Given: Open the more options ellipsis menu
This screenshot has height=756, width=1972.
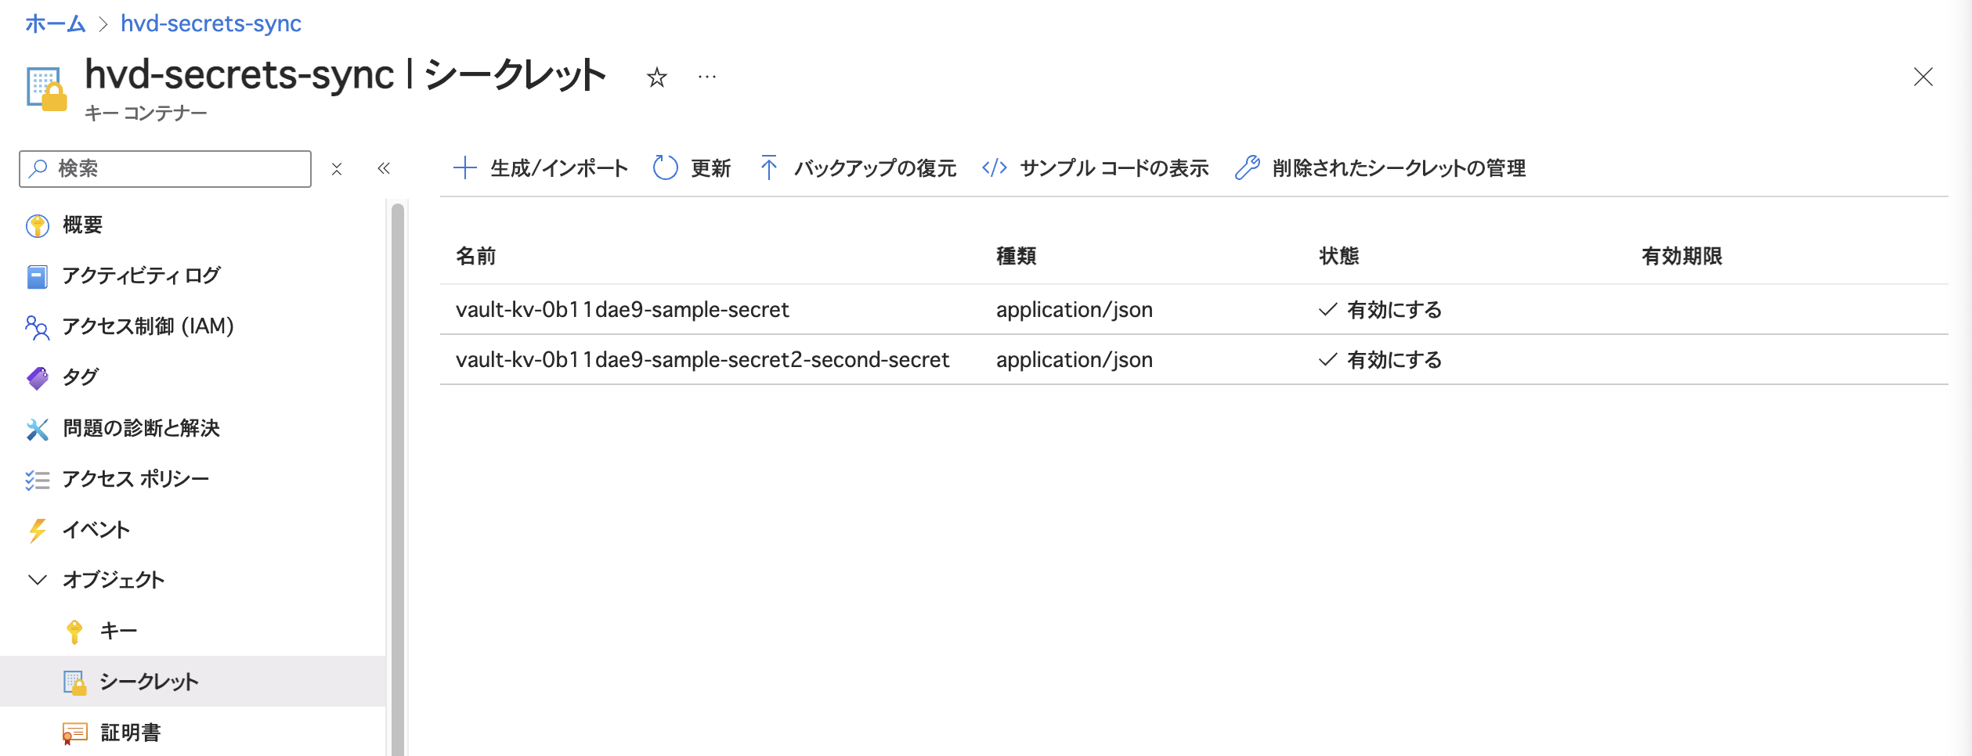Looking at the screenshot, I should (x=706, y=77).
